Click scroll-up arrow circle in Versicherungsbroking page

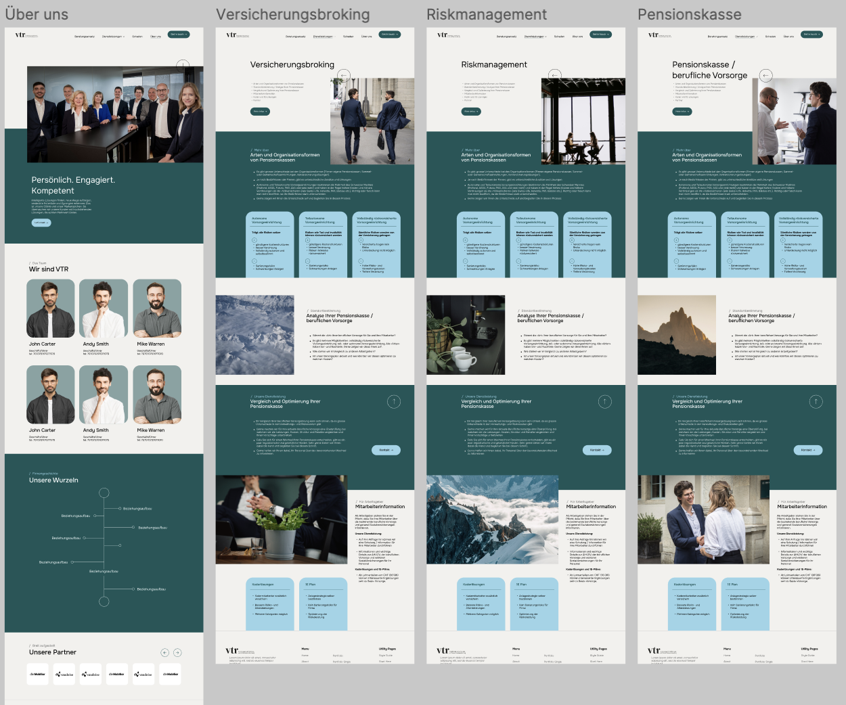(394, 402)
